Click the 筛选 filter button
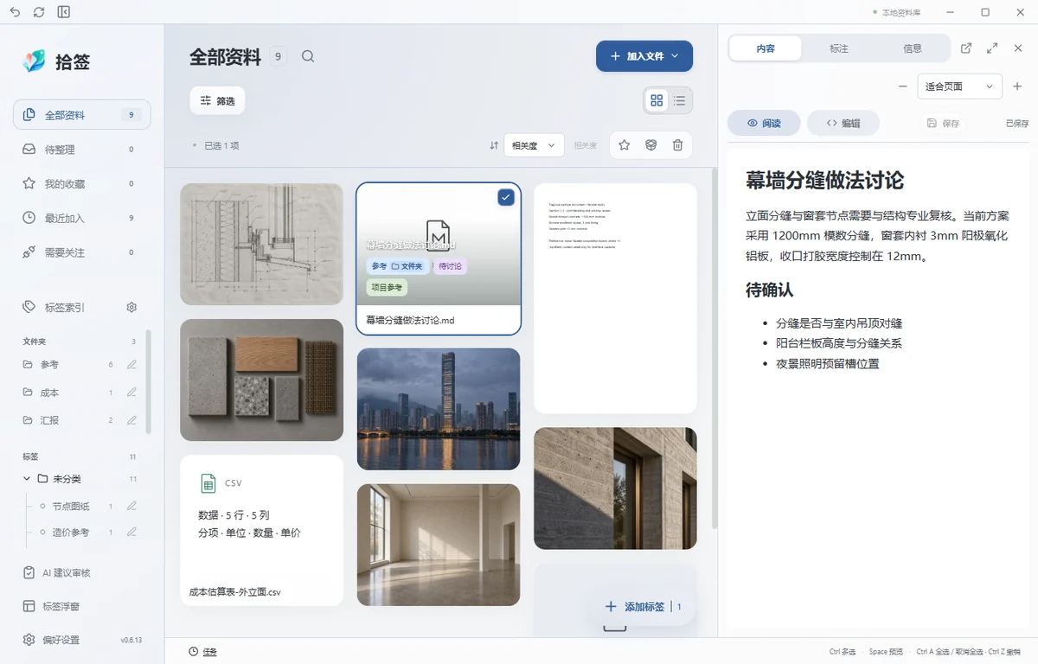The width and height of the screenshot is (1038, 664). point(218,101)
